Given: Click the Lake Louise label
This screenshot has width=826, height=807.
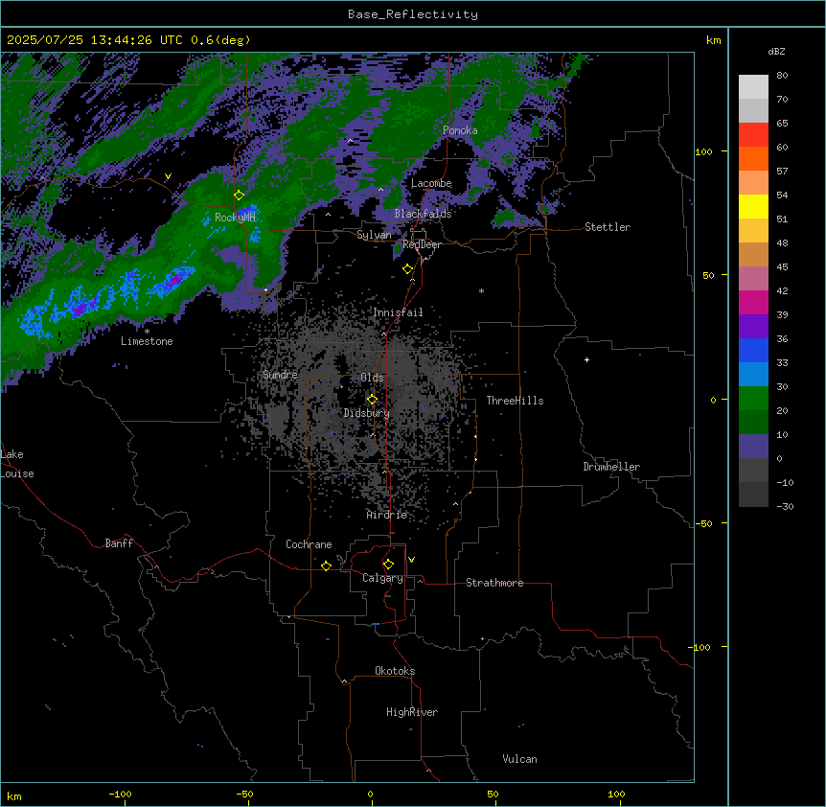Looking at the screenshot, I should [x=17, y=464].
